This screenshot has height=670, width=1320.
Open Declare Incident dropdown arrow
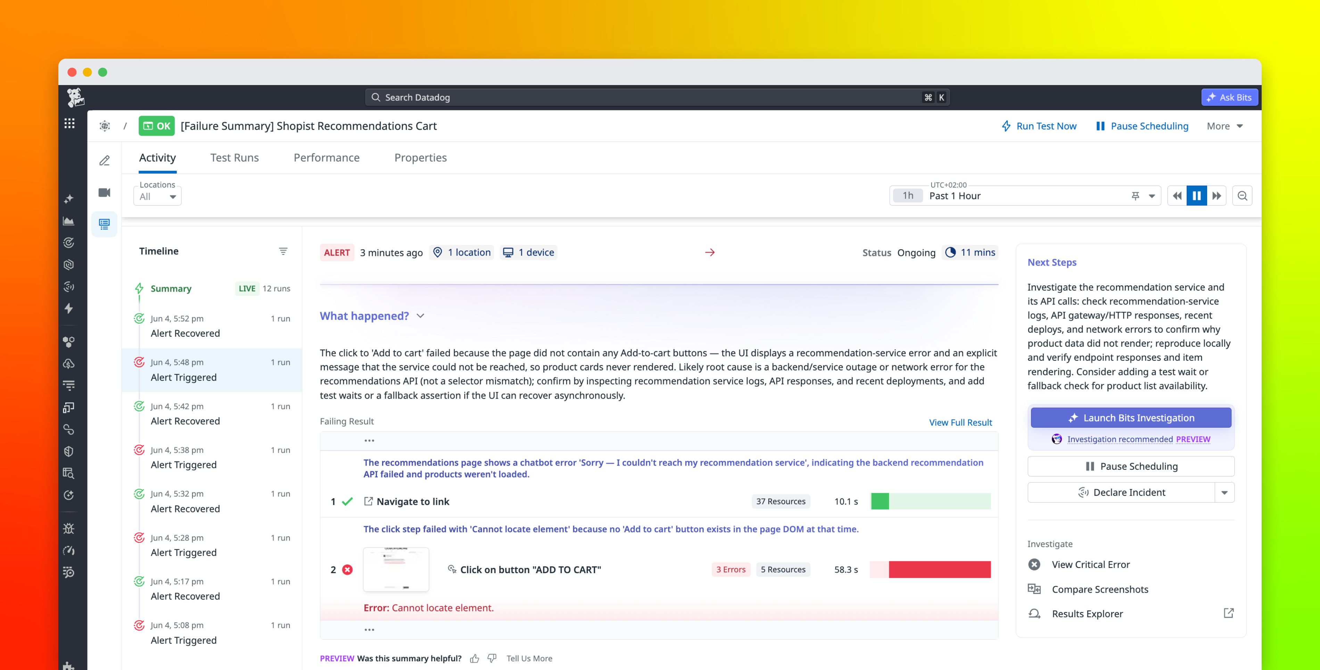1225,493
